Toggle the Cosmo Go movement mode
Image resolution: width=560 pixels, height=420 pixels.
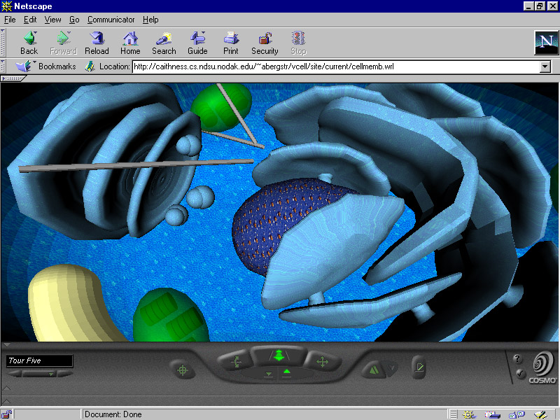pos(279,356)
